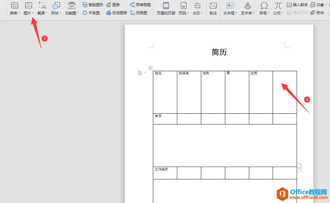Open the 形状 shapes tool

click(56, 8)
